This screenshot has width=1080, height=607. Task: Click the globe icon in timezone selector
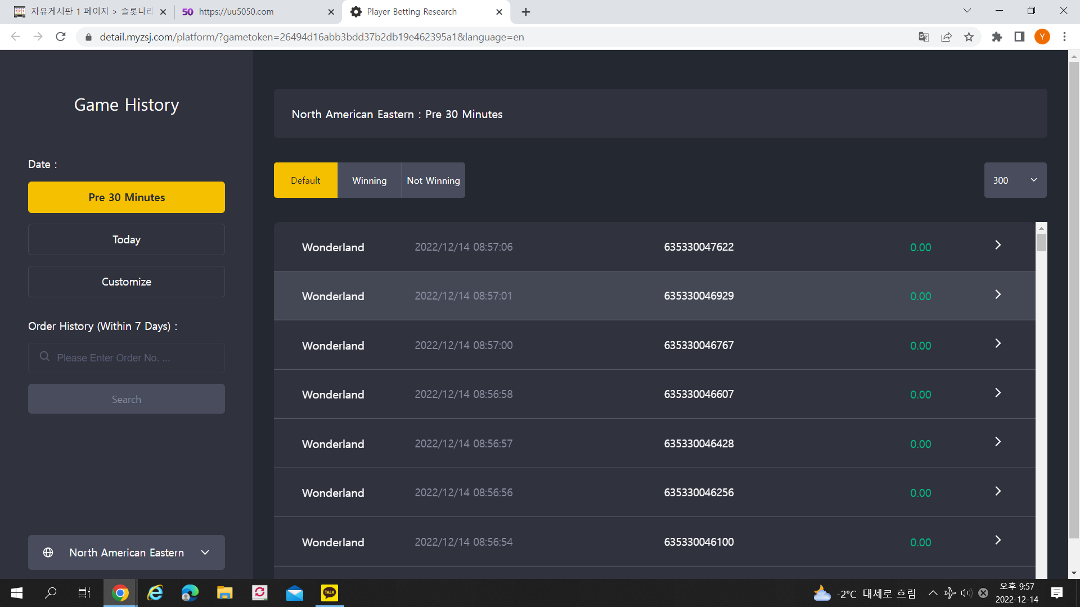[x=48, y=552]
